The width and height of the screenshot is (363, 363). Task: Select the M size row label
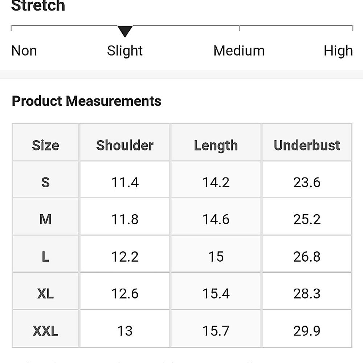tap(45, 219)
